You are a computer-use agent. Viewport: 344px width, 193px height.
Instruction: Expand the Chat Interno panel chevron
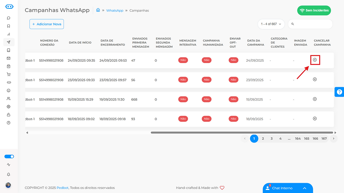(305, 188)
